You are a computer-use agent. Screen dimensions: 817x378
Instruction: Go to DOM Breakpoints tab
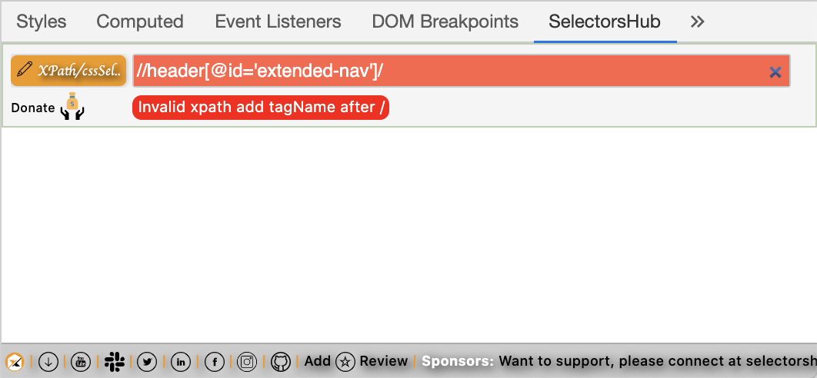click(445, 22)
